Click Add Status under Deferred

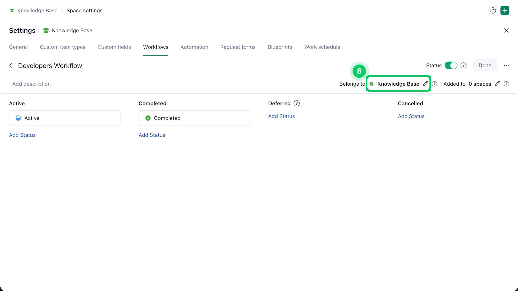pyautogui.click(x=281, y=116)
